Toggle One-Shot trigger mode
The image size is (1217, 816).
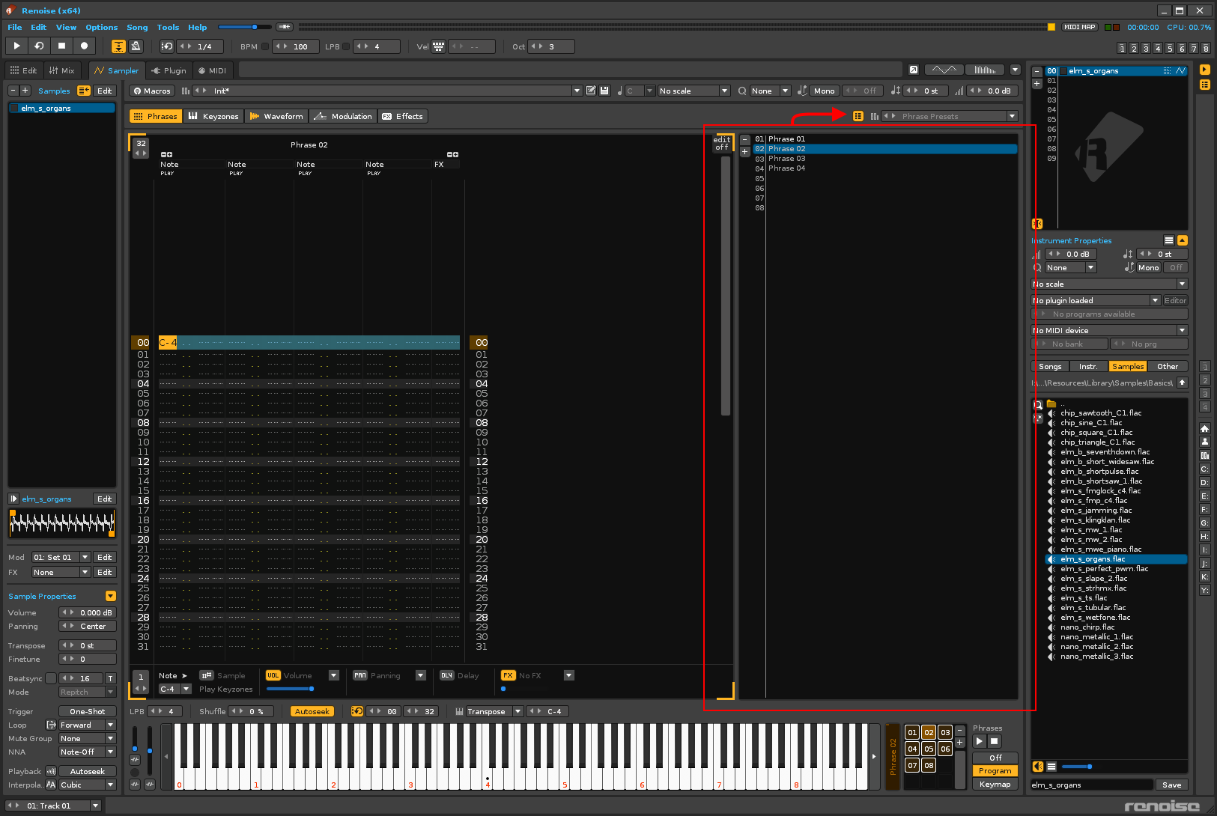pos(88,711)
